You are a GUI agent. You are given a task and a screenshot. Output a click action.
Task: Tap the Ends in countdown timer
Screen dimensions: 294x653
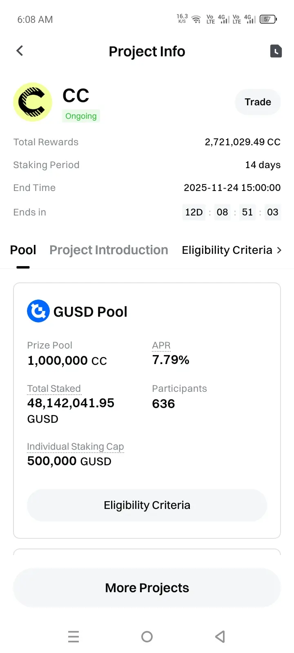click(x=231, y=212)
